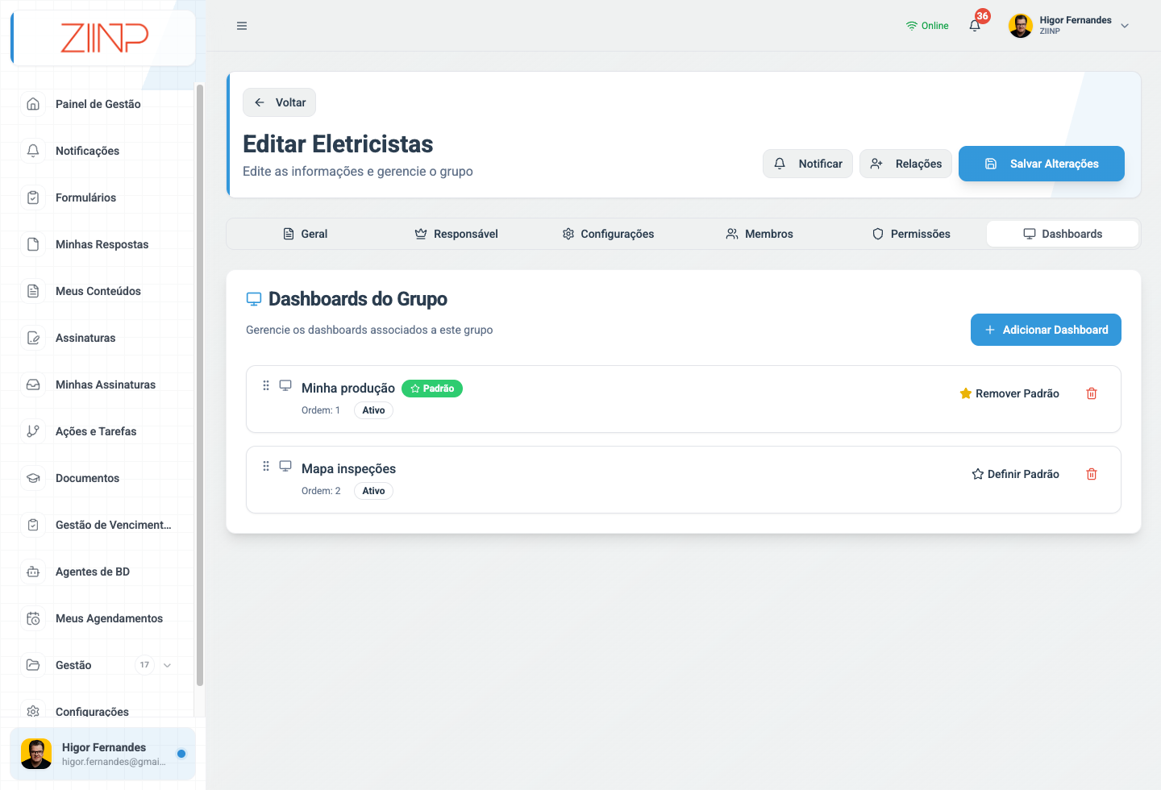Viewport: 1161px width, 790px height.
Task: Open the Relações button
Action: (906, 164)
